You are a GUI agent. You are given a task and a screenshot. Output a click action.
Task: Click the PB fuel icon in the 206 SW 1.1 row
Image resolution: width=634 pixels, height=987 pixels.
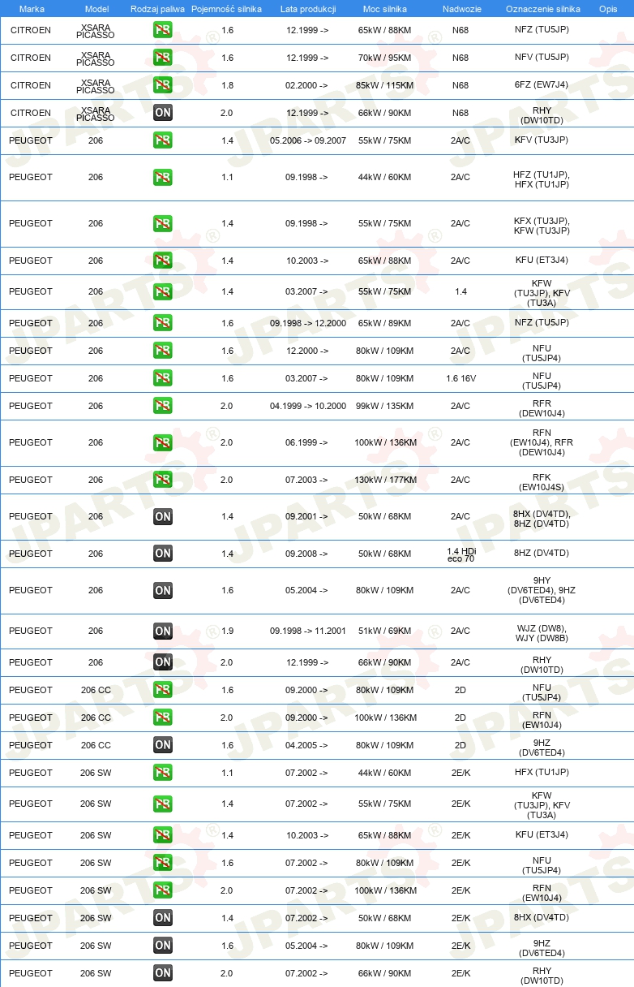coord(163,773)
